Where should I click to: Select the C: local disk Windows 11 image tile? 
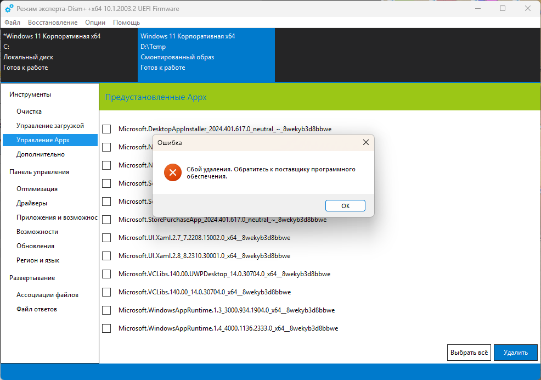click(x=69, y=55)
